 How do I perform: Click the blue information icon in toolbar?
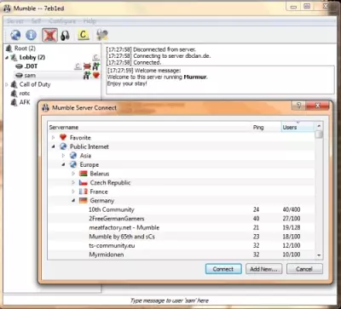click(x=31, y=35)
